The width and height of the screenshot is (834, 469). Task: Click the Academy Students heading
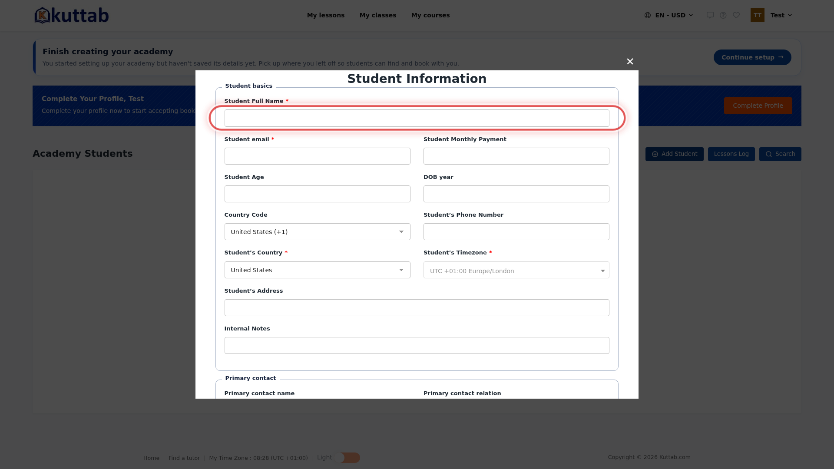coord(83,154)
